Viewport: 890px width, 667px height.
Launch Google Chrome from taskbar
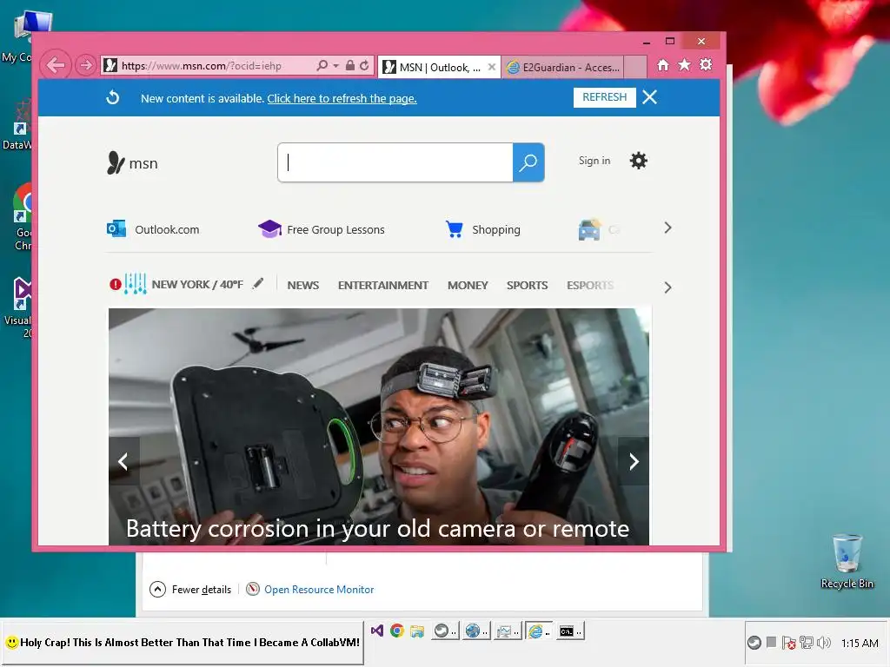(x=396, y=631)
